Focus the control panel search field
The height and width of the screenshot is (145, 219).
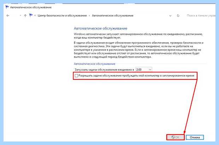[x=201, y=15]
